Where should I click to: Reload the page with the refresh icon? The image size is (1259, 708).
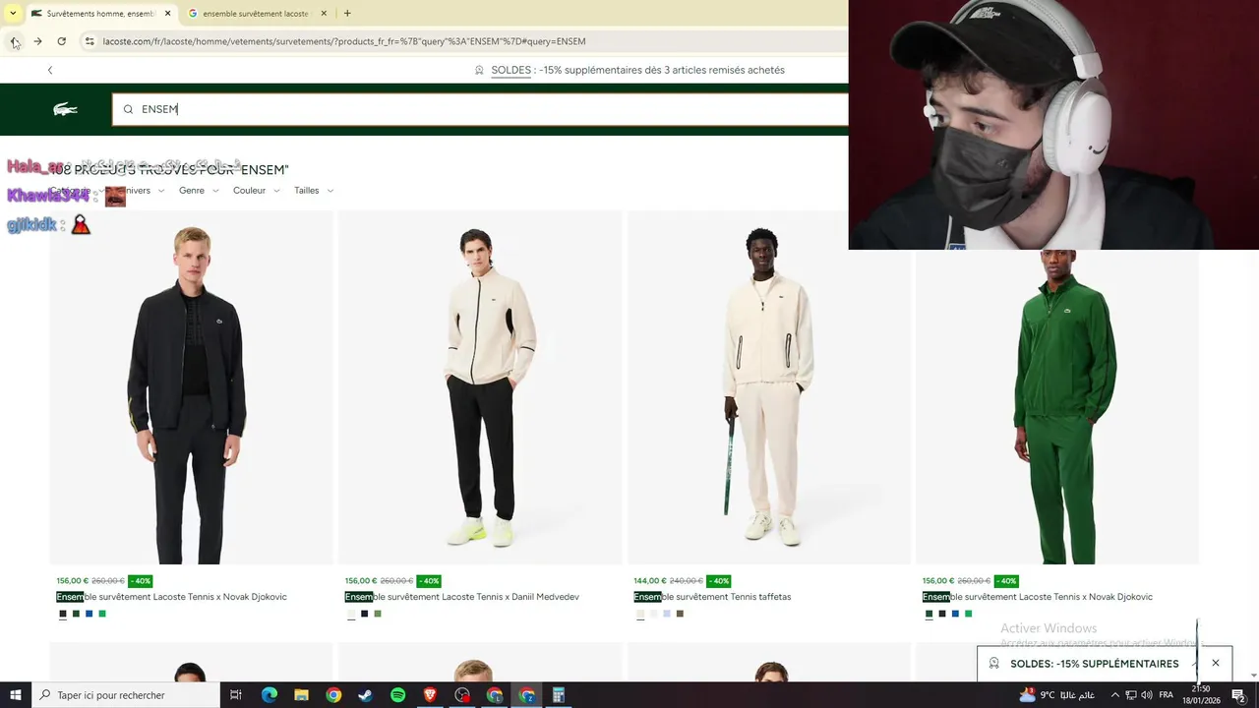click(61, 41)
